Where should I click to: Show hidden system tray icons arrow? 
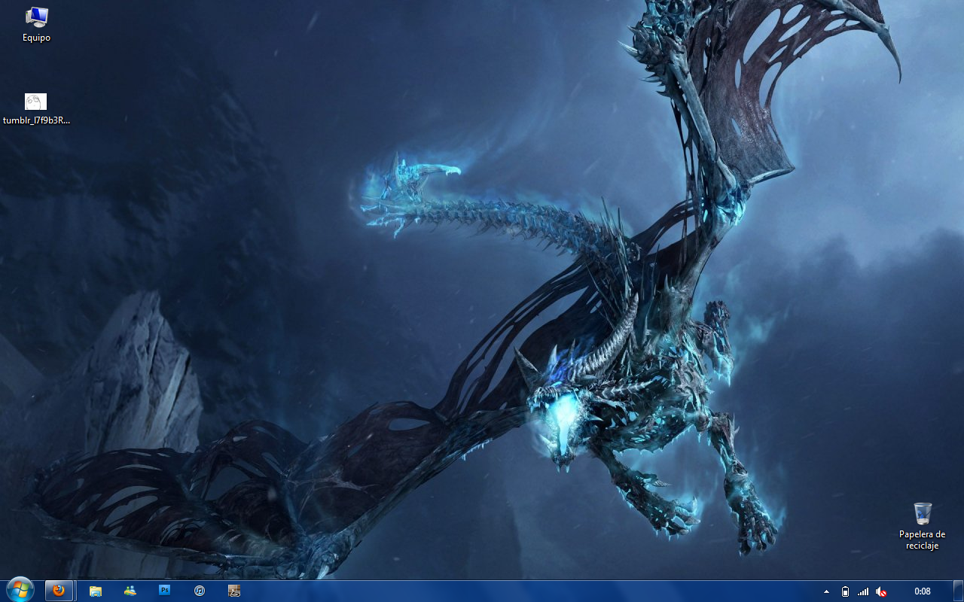[x=826, y=591]
